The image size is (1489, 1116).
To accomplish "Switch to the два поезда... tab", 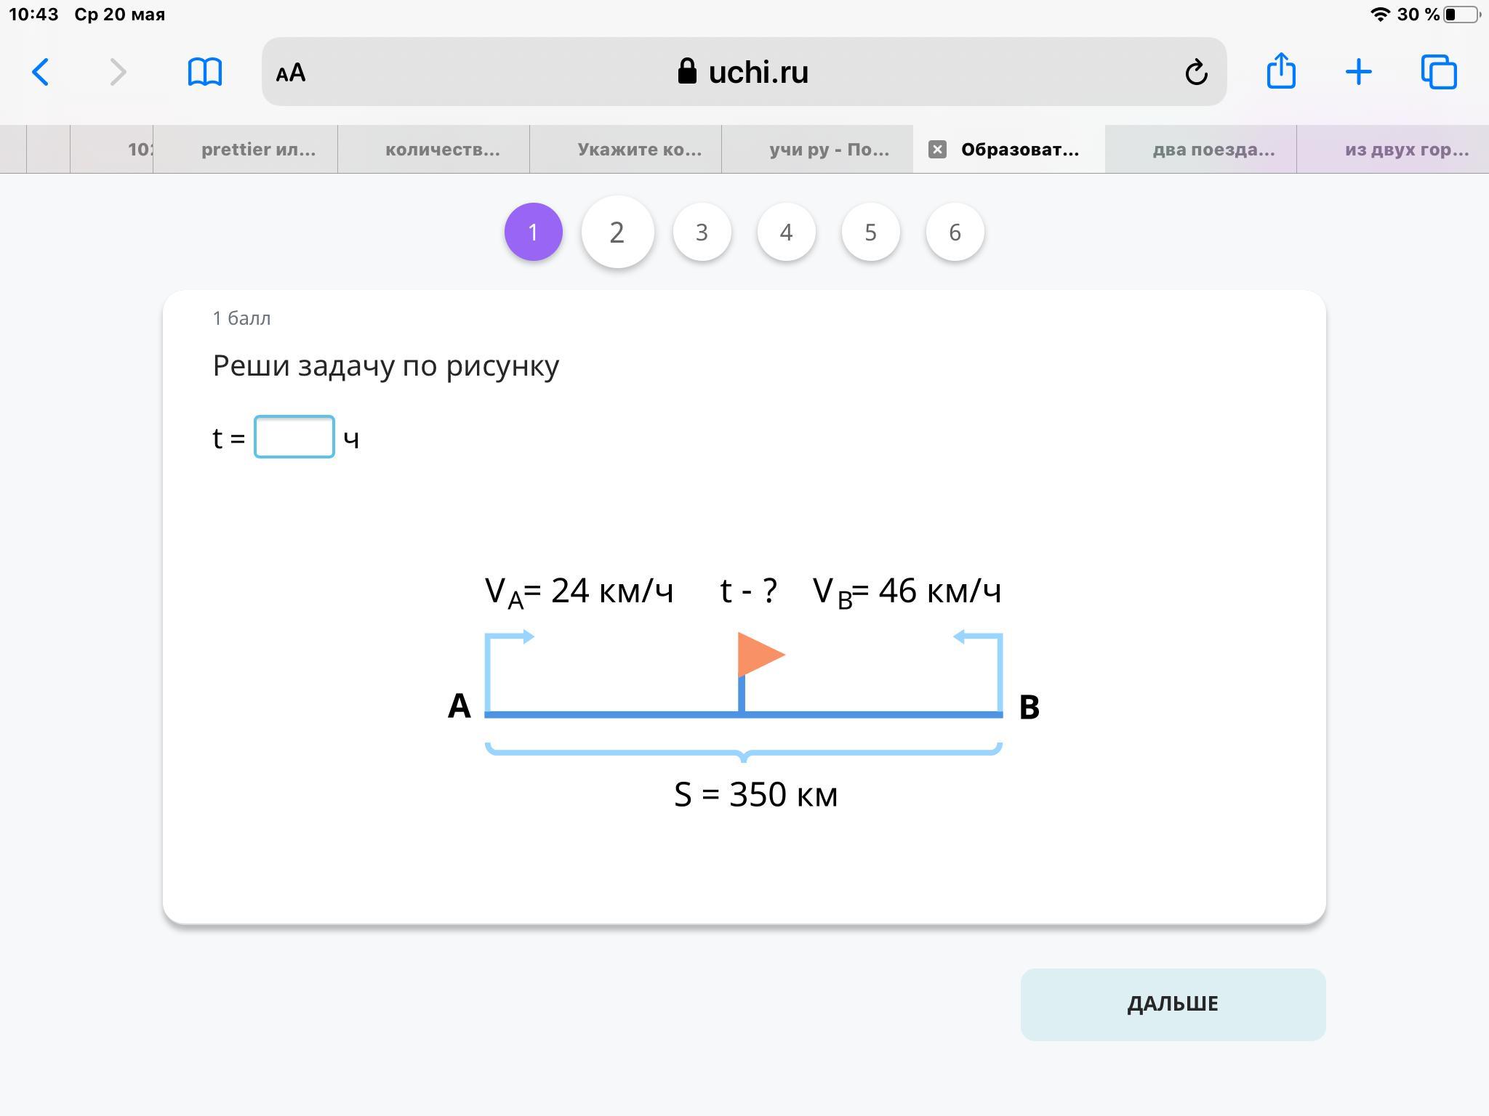I will click(1213, 150).
